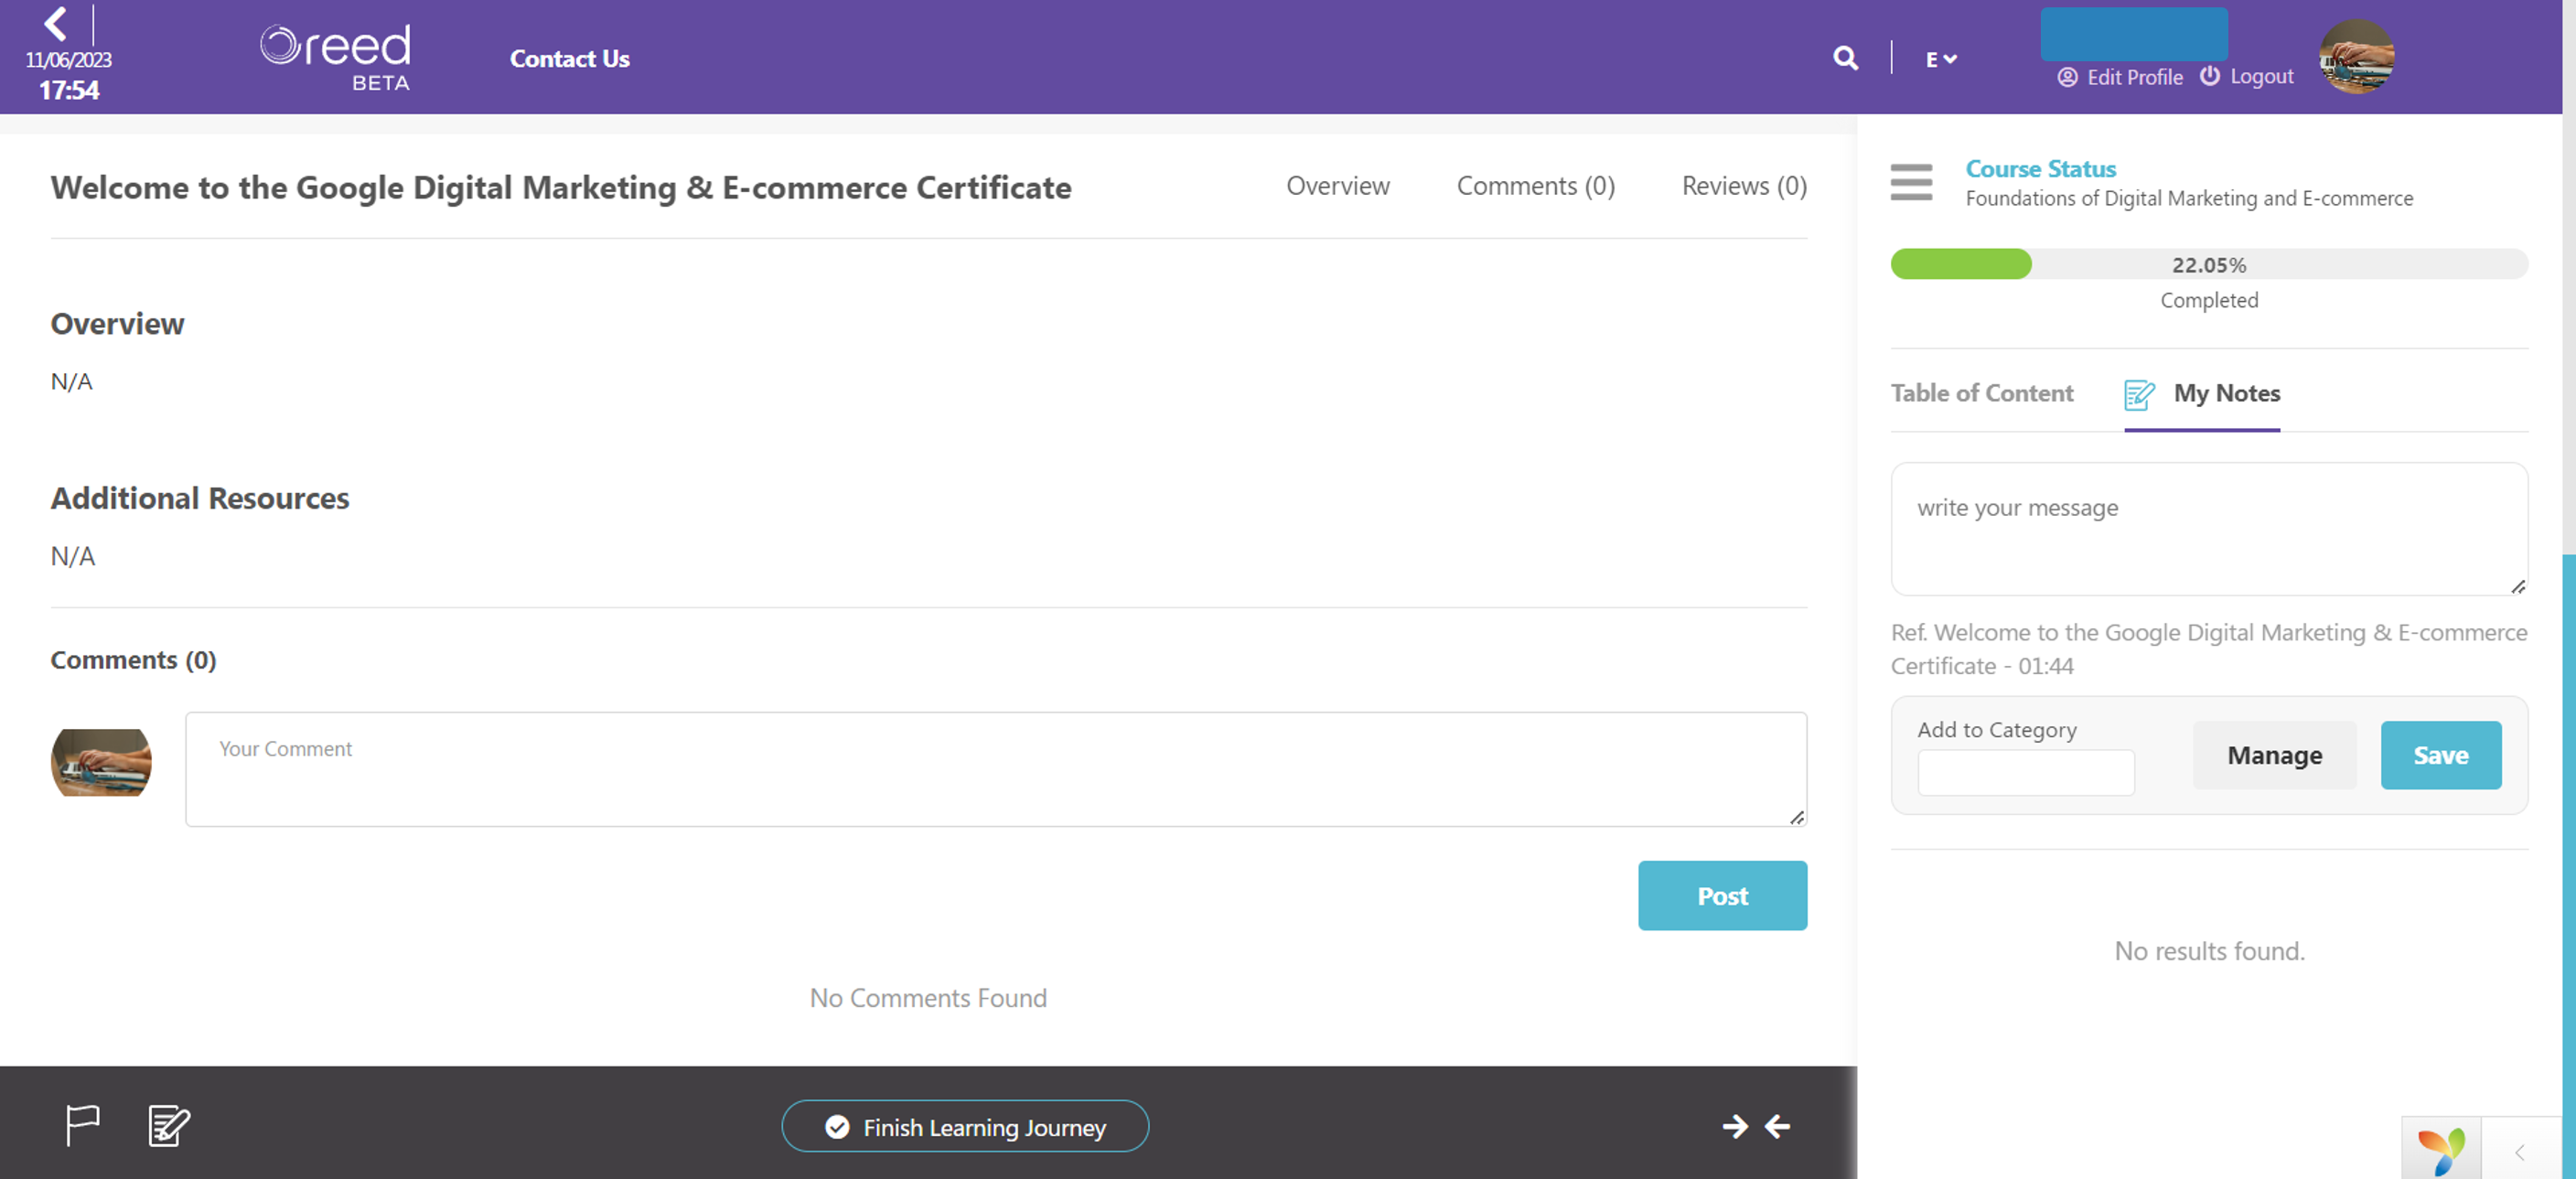The height and width of the screenshot is (1179, 2576).
Task: Open the Contact Us page
Action: pyautogui.click(x=569, y=59)
